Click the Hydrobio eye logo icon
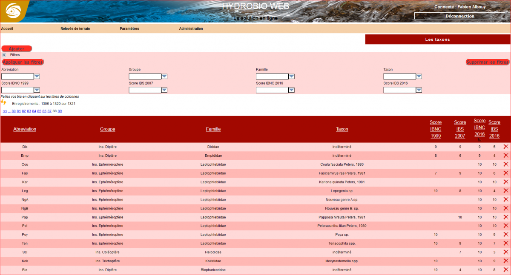Screen dimensions: 511x275 pyautogui.click(x=13, y=11)
